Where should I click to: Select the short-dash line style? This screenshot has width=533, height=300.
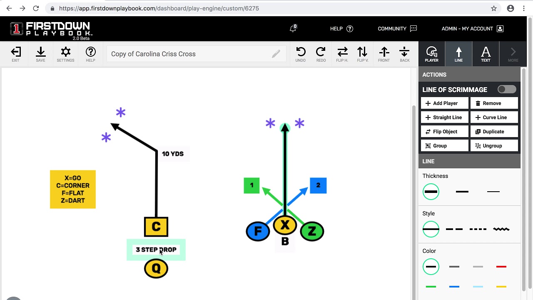(478, 229)
